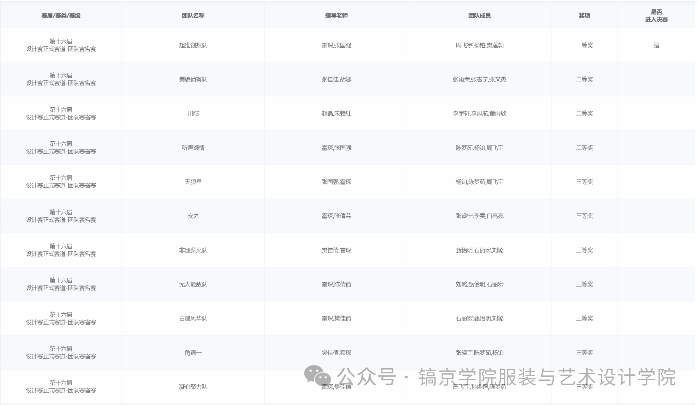Image resolution: width=698 pixels, height=405 pixels.
Task: Click team name 无人能敌队
Action: coord(193,284)
